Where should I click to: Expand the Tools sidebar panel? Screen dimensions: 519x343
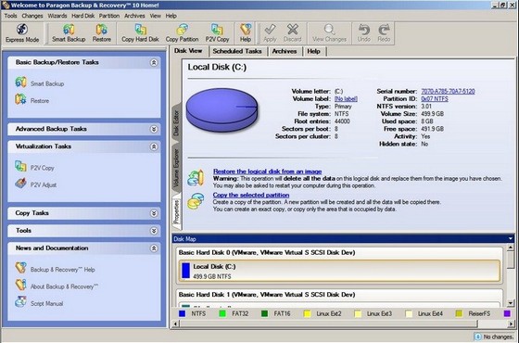click(154, 231)
